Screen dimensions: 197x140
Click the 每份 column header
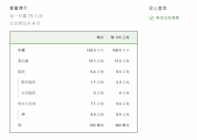point(100,37)
